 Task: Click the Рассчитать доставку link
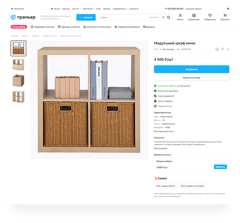168,91
